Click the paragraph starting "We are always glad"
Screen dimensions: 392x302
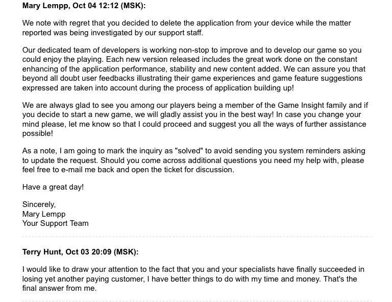(195, 119)
